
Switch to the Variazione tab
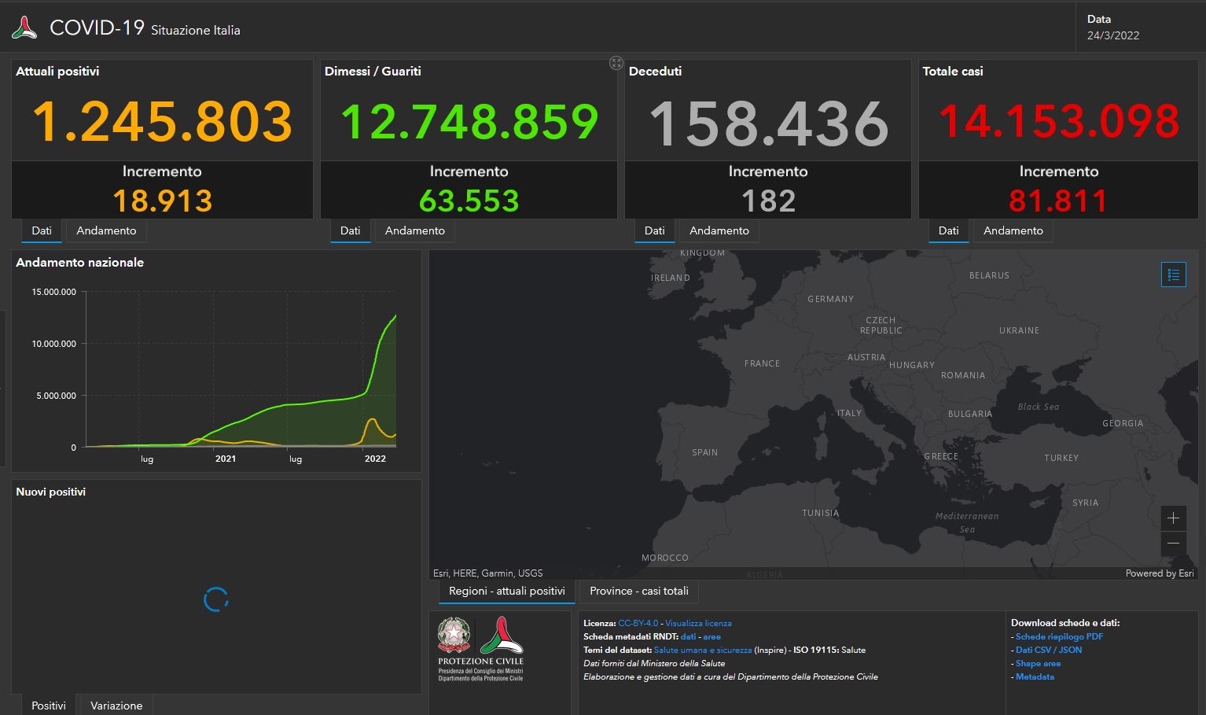pyautogui.click(x=115, y=705)
